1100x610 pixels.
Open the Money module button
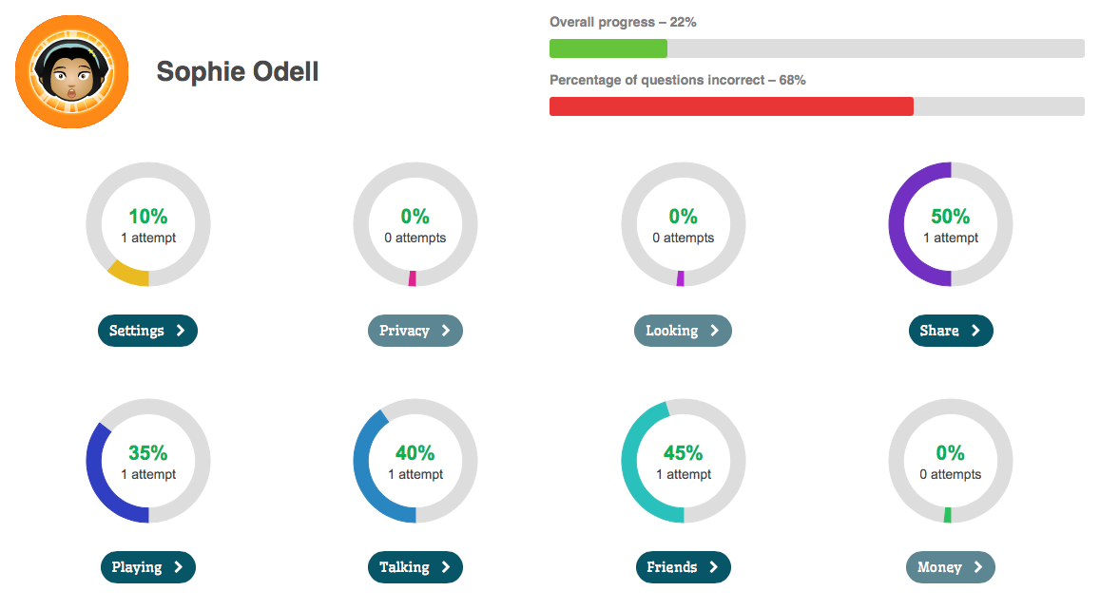951,566
